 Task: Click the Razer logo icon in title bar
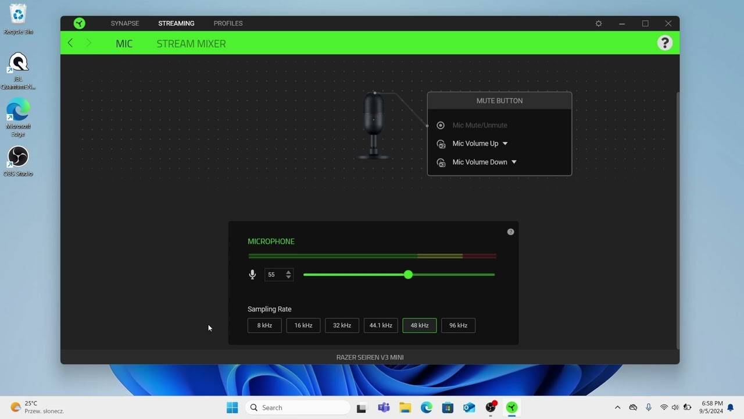coord(80,23)
